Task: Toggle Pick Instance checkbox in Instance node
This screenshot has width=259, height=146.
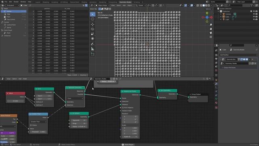Action: point(123,107)
